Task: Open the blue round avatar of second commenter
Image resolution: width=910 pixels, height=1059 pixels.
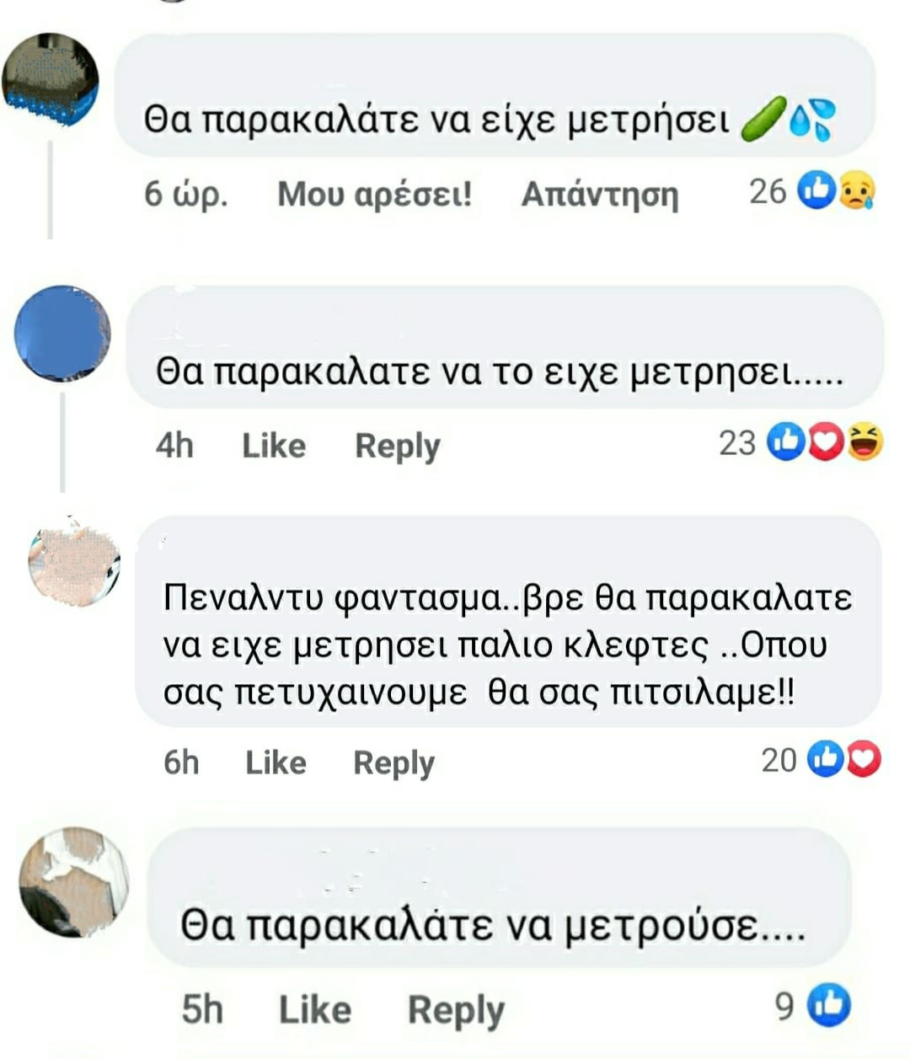Action: [x=62, y=334]
